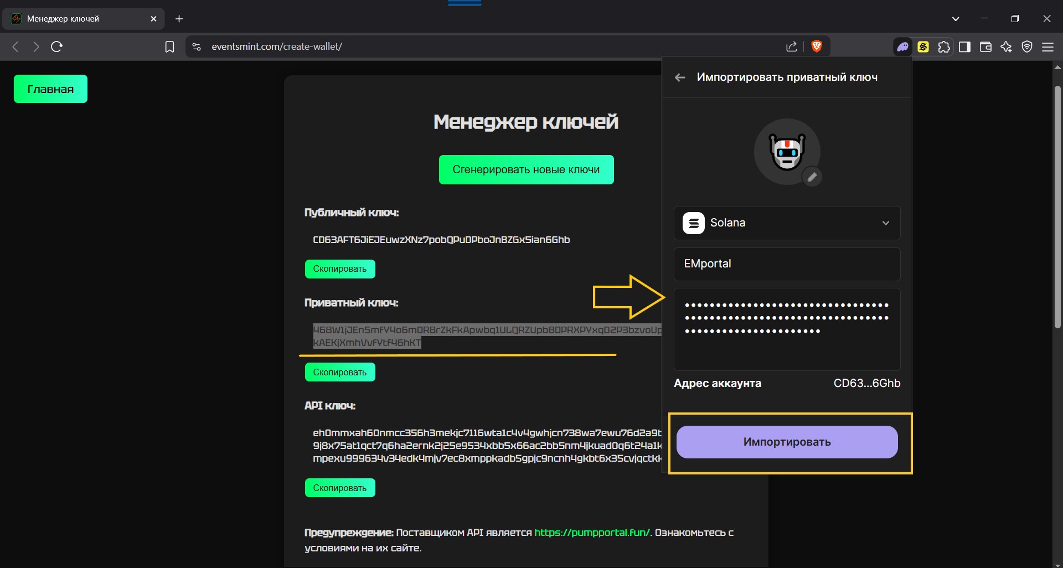
Task: Open the tab search chevron dropdown
Action: click(955, 19)
